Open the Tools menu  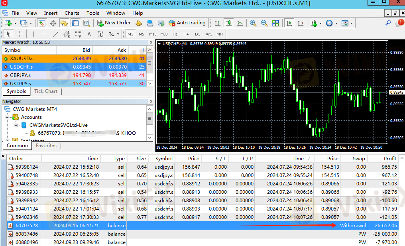[93, 13]
